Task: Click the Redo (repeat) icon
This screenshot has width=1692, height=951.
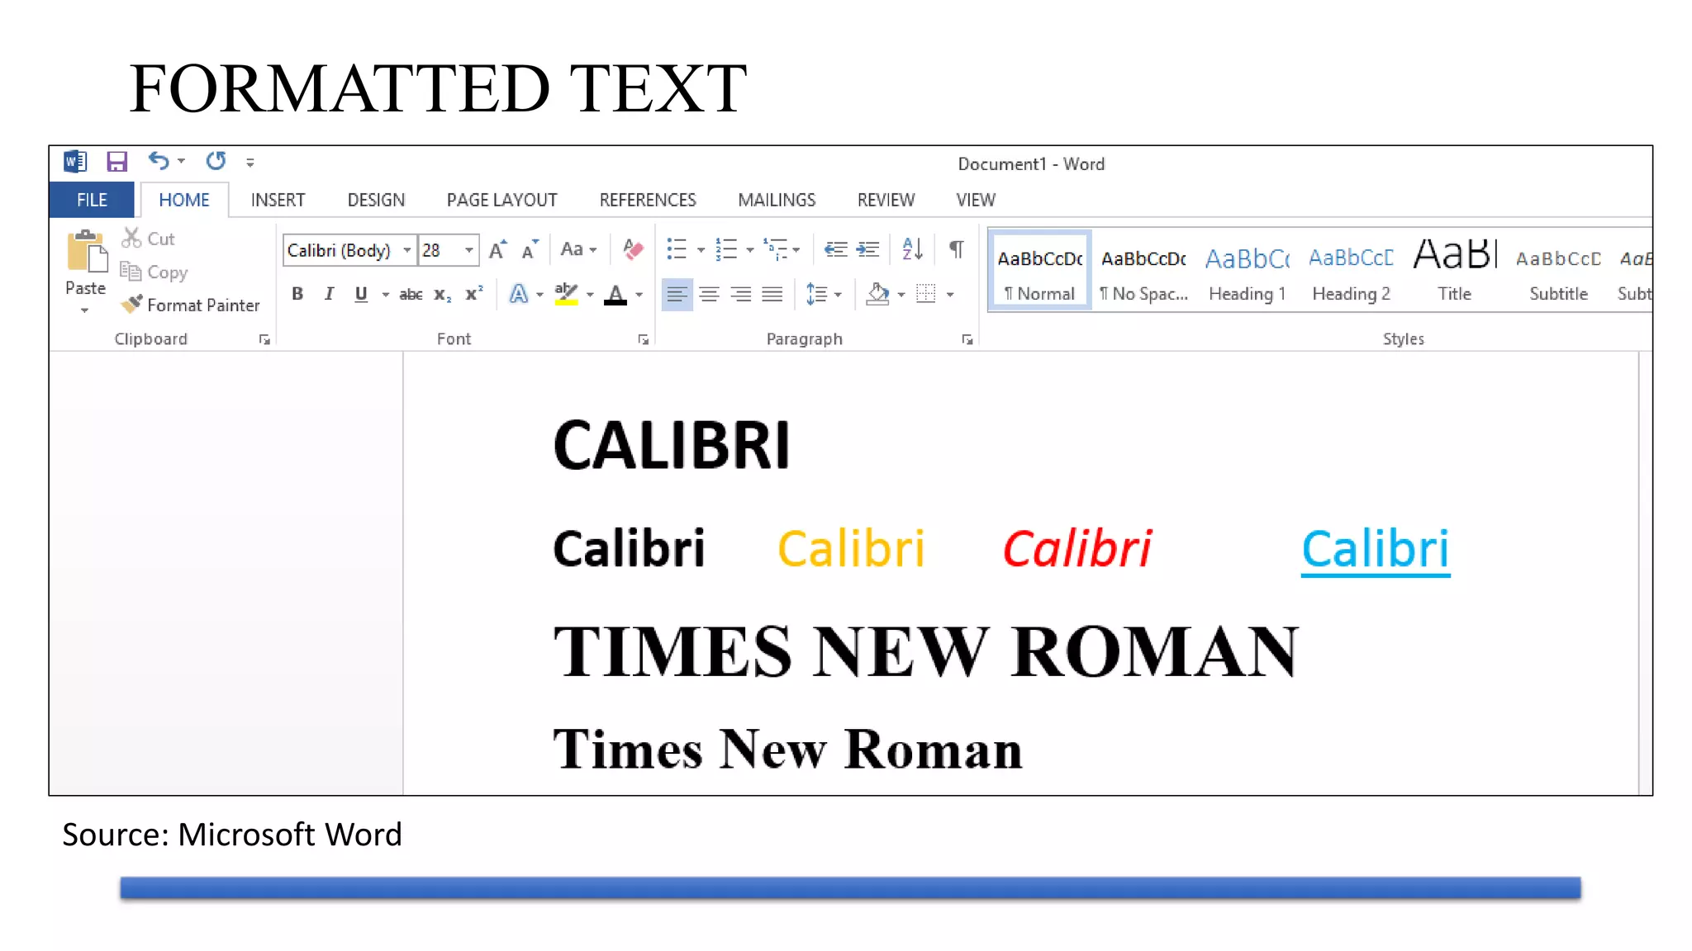Action: 216,161
